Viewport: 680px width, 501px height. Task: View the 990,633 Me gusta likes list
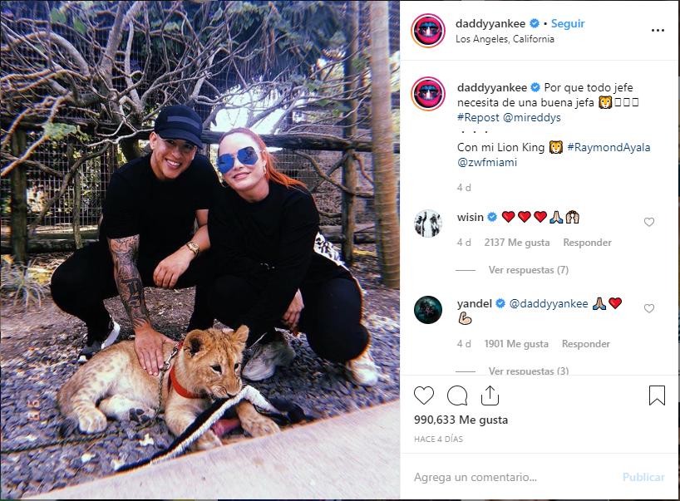(x=461, y=420)
